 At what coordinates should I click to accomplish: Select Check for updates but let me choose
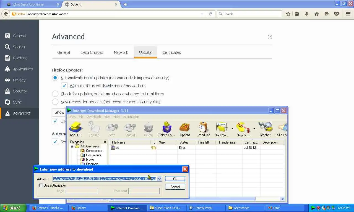coord(55,94)
